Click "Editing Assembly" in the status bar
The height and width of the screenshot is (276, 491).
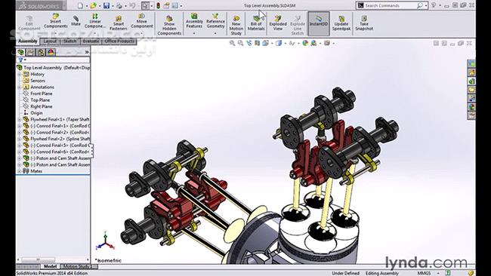pos(381,273)
